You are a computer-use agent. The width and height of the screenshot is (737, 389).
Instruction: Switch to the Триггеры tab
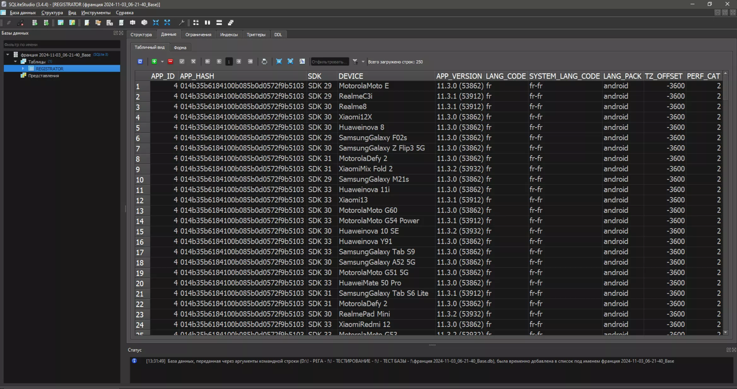(x=256, y=34)
